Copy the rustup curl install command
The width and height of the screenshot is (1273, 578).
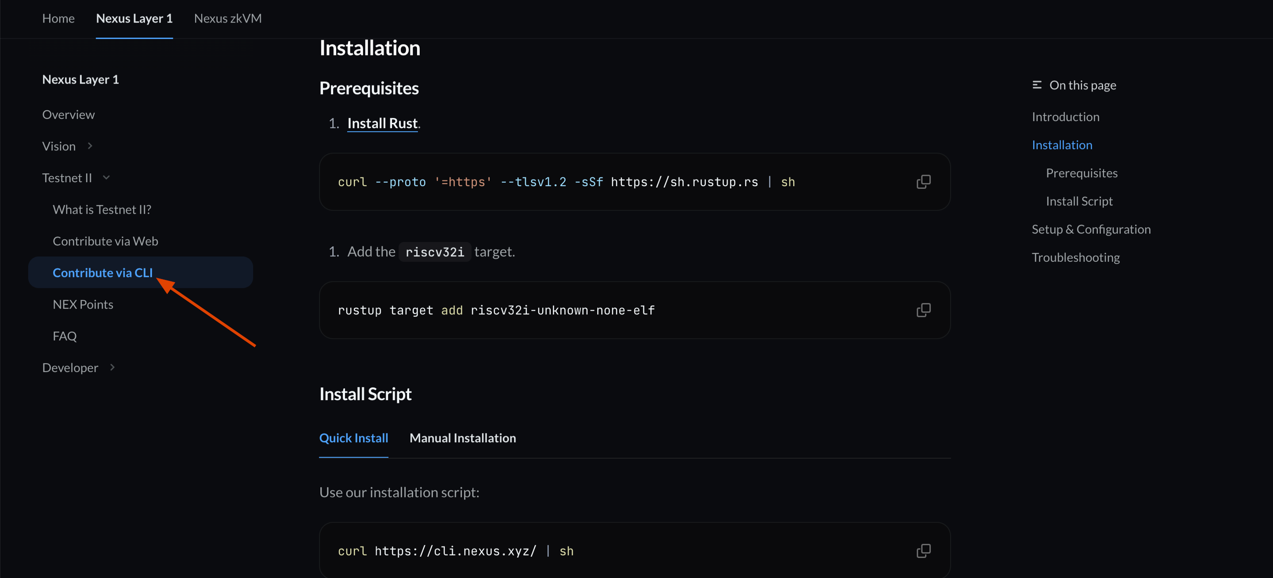pos(923,182)
